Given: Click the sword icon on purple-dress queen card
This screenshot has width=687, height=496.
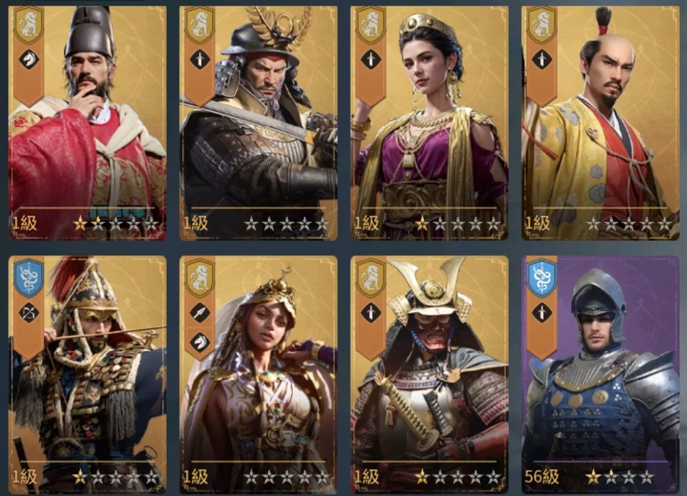Looking at the screenshot, I should click(x=371, y=60).
